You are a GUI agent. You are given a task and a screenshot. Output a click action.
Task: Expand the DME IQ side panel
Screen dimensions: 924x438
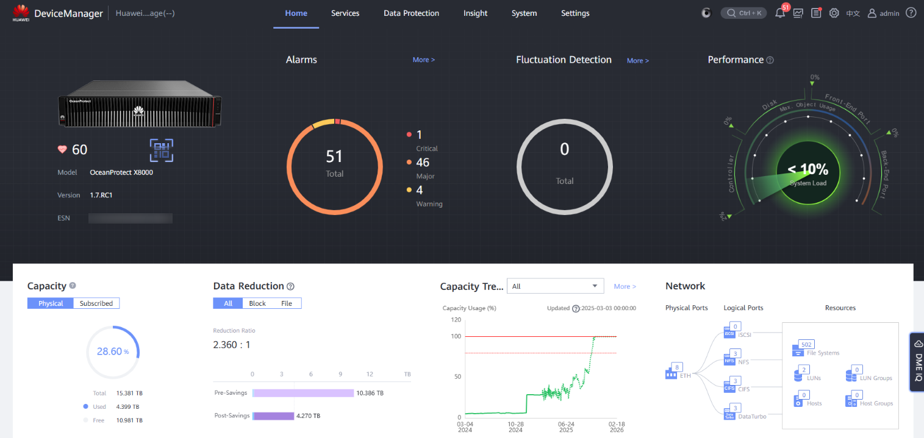pos(917,362)
